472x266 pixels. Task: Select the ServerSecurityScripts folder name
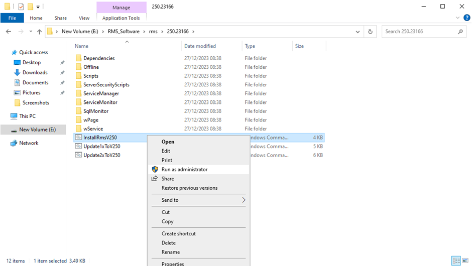pos(106,85)
